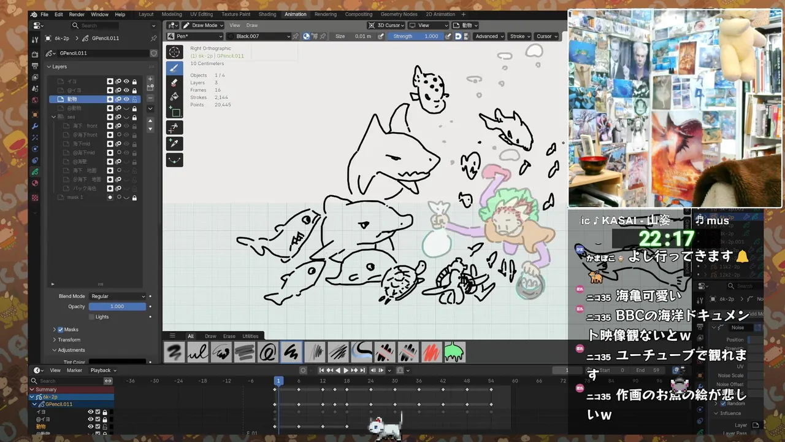Open the 3D Cursor placement dropdown

tap(386, 25)
